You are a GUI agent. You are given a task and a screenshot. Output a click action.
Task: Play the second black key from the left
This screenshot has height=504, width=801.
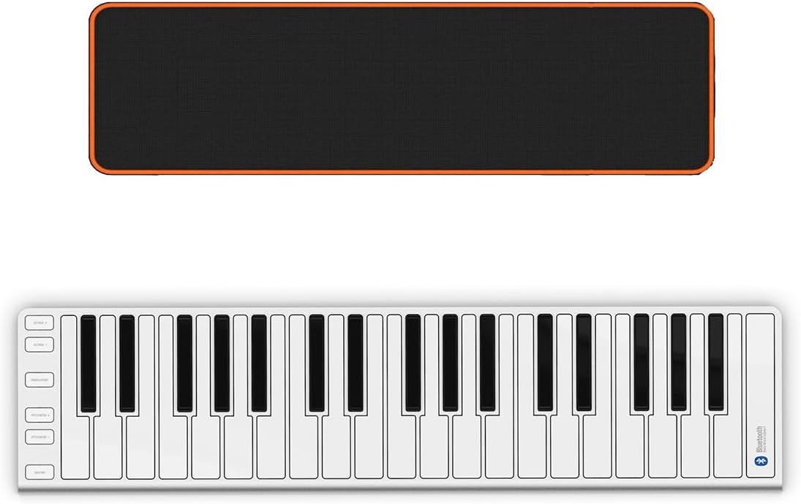pos(127,364)
